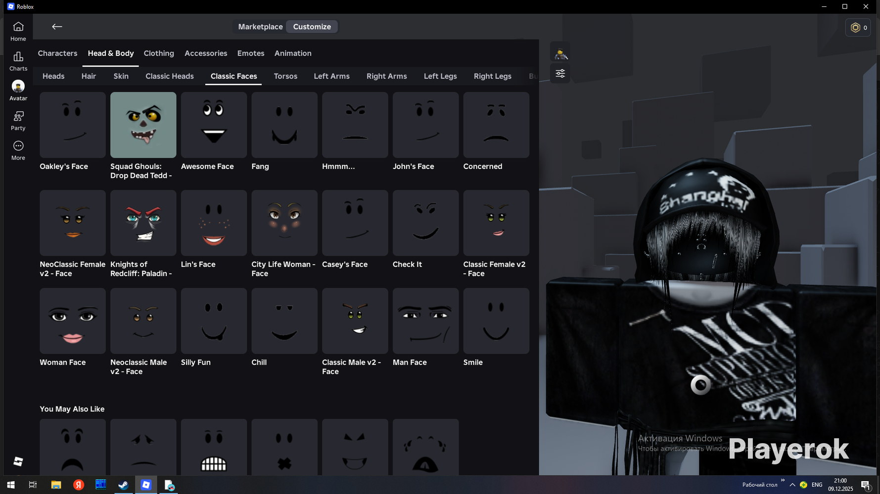Open the Animation category tab

coord(293,53)
